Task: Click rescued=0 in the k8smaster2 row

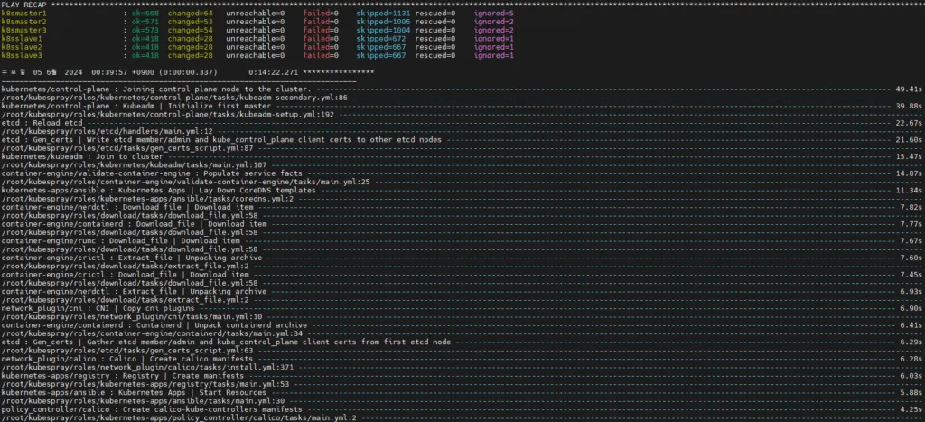Action: [x=434, y=22]
